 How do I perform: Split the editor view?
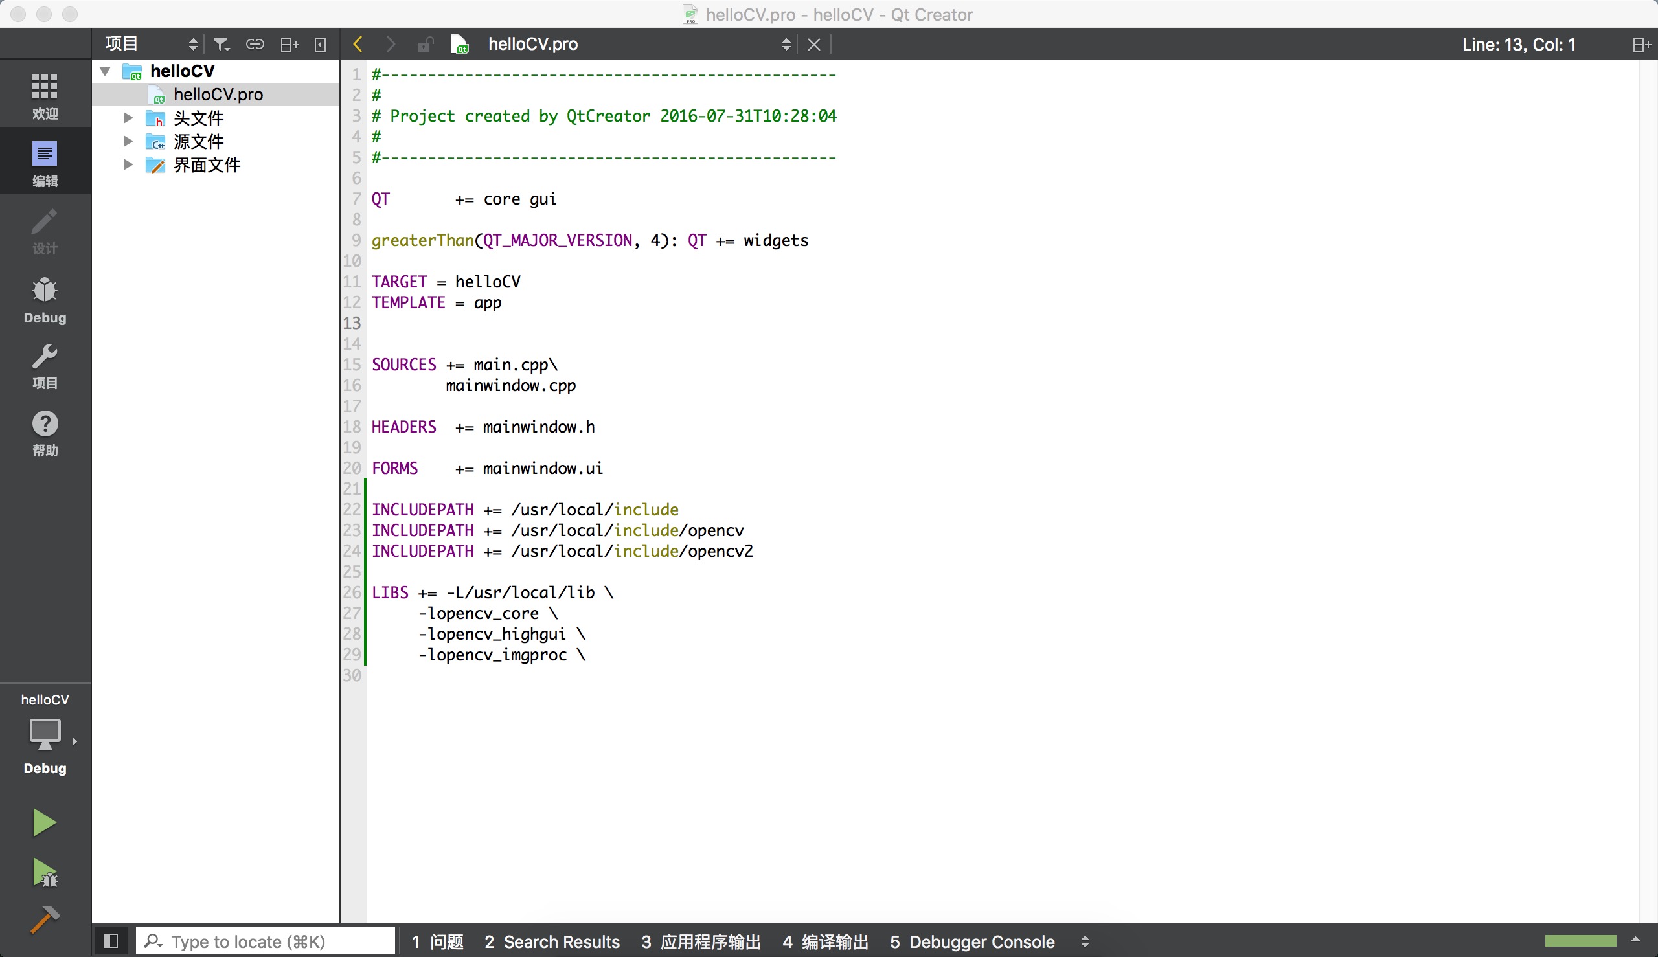click(x=1641, y=44)
